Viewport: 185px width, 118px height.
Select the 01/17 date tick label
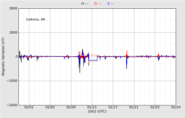113,107
